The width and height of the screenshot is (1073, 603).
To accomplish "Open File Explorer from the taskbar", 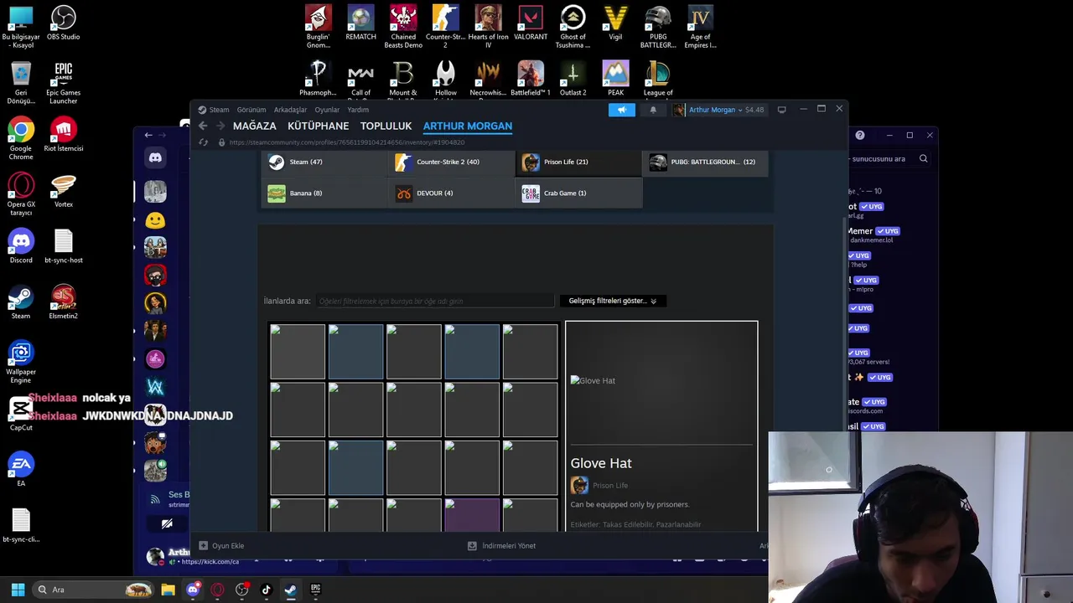I will point(168,590).
